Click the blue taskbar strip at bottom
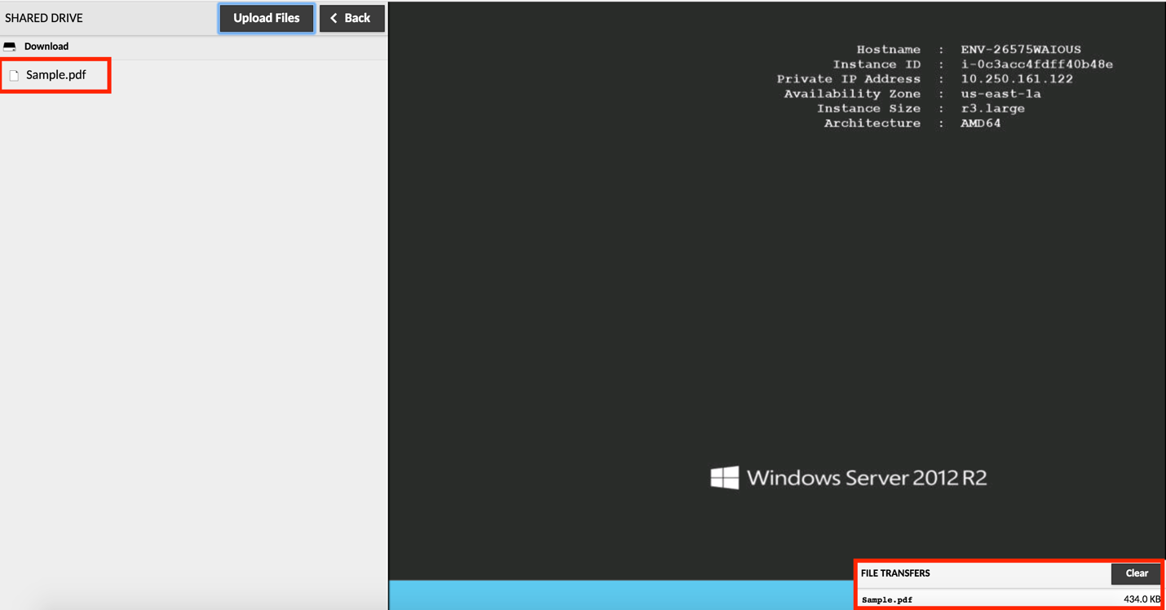The height and width of the screenshot is (610, 1166). click(620, 595)
